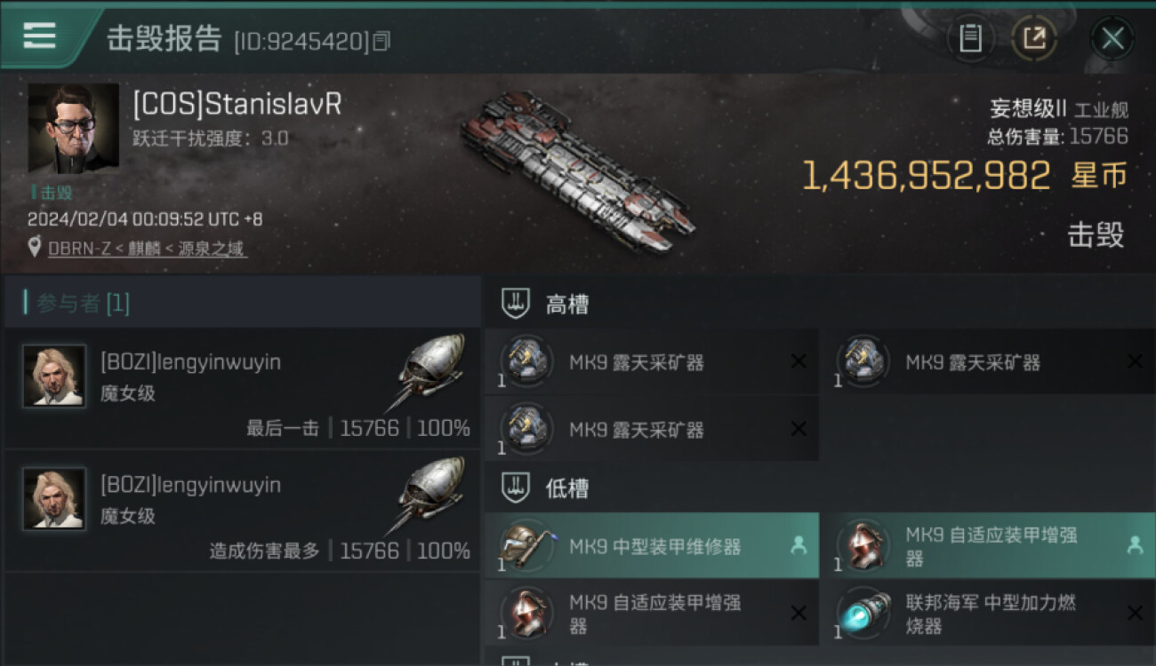Click the share export icon in header
The image size is (1156, 666).
coord(1034,38)
